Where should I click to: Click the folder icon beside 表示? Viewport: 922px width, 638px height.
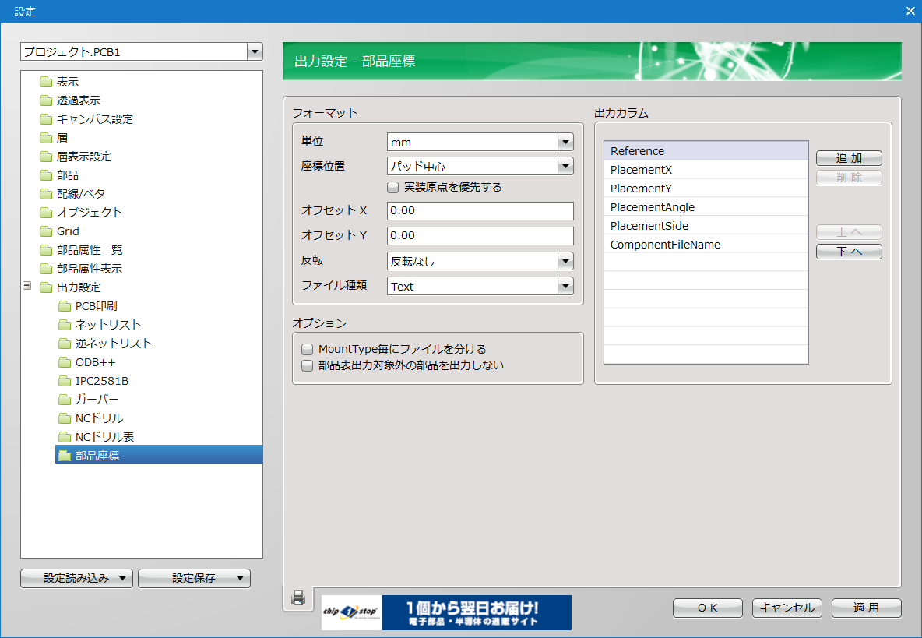click(46, 82)
